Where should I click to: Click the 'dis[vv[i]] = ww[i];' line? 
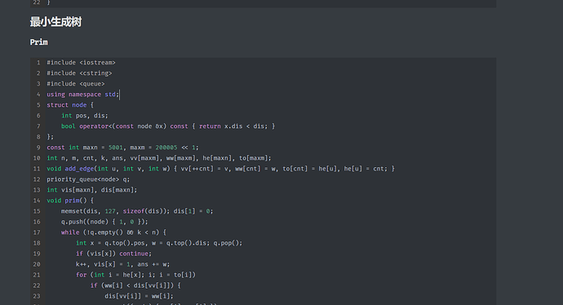click(139, 296)
